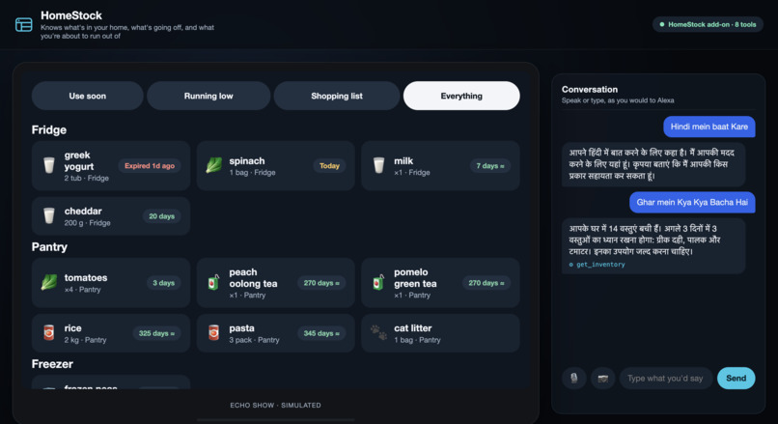Viewport: 778px width, 424px height.
Task: Click the Hindi mein baat Kare message
Action: point(709,127)
